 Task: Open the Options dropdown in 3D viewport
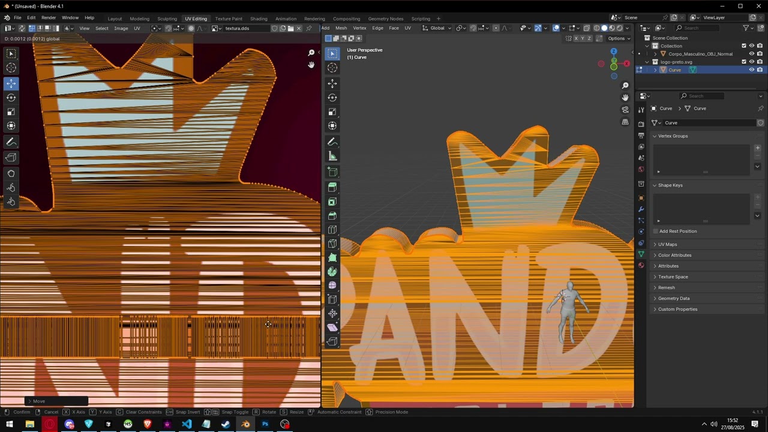point(619,38)
